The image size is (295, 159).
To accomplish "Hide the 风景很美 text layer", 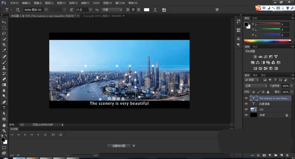I will (x=246, y=104).
